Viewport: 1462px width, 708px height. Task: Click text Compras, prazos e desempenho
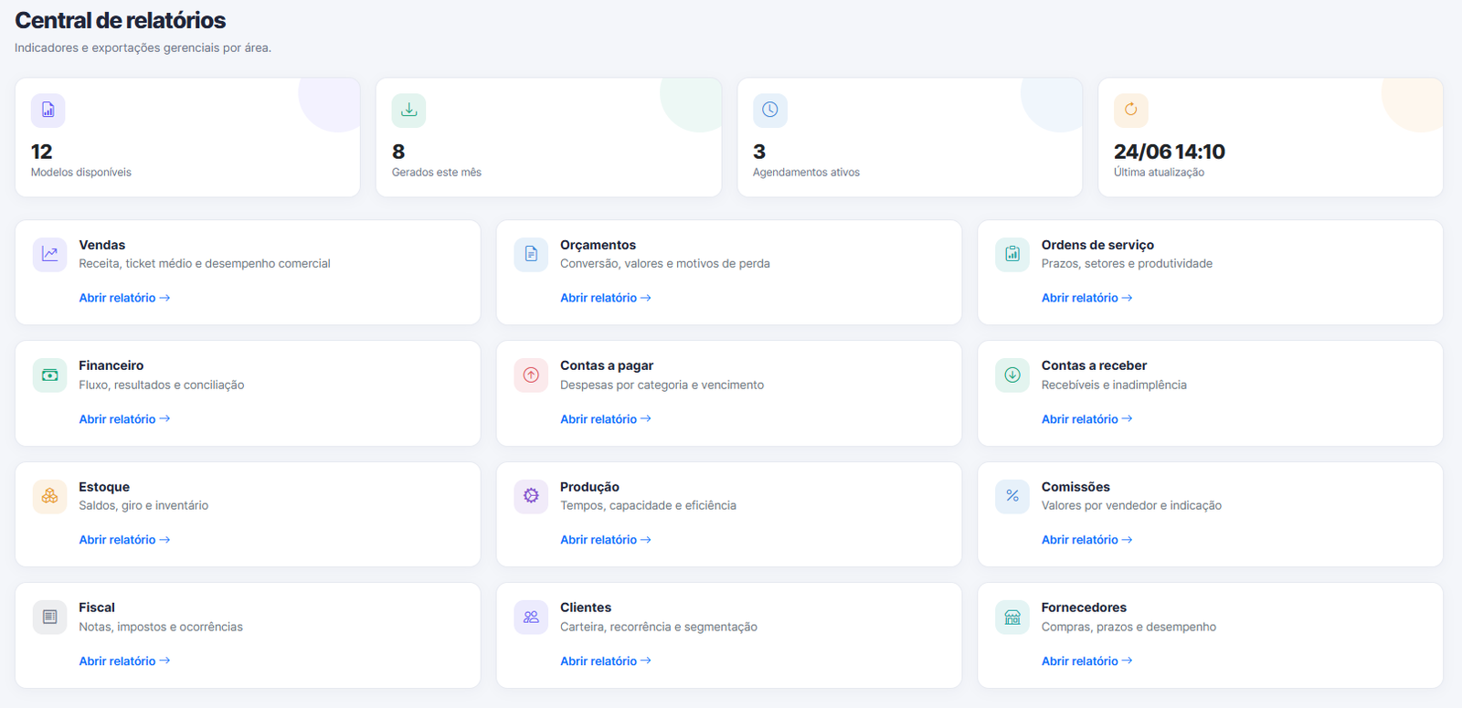tap(1128, 627)
